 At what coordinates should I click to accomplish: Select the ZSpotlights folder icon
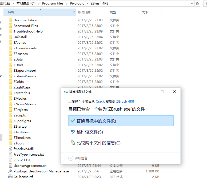(x=11, y=121)
